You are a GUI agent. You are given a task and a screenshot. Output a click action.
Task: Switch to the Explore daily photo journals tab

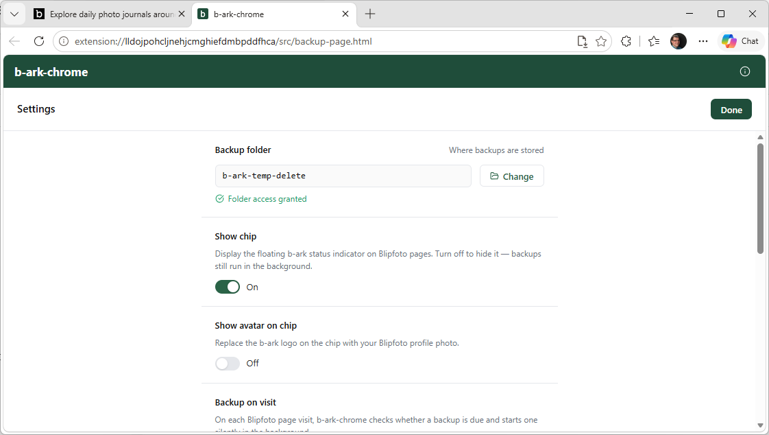[x=109, y=14]
